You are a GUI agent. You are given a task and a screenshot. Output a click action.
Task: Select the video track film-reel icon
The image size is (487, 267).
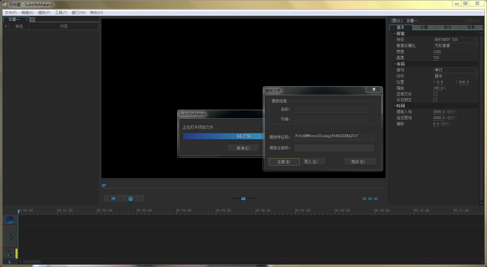tap(10, 220)
